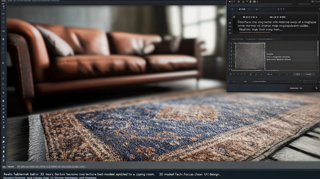The width and height of the screenshot is (320, 179).
Task: Click the first highlighted button in texture panel toolbar
Action: coord(296,74)
